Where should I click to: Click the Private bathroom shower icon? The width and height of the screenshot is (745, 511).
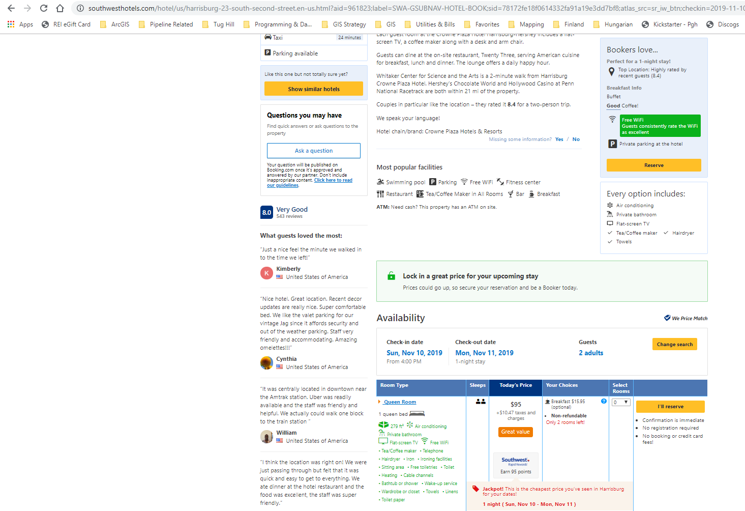pyautogui.click(x=610, y=214)
